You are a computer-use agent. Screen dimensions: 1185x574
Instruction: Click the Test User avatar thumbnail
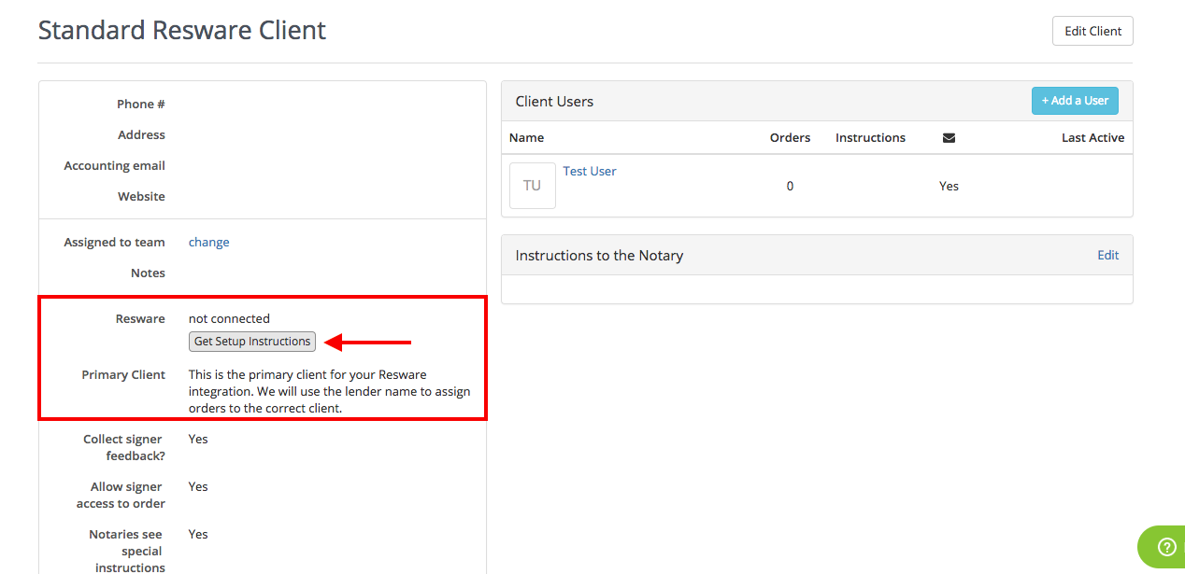532,185
